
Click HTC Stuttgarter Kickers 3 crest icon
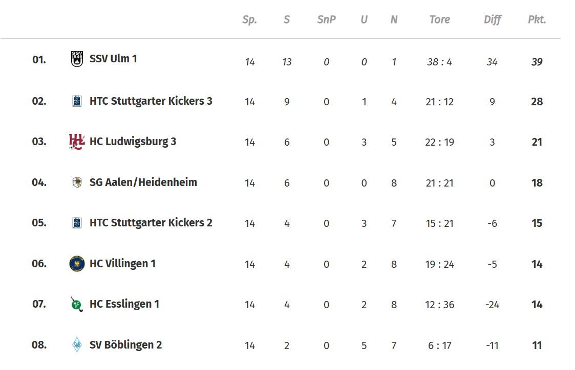coord(77,101)
